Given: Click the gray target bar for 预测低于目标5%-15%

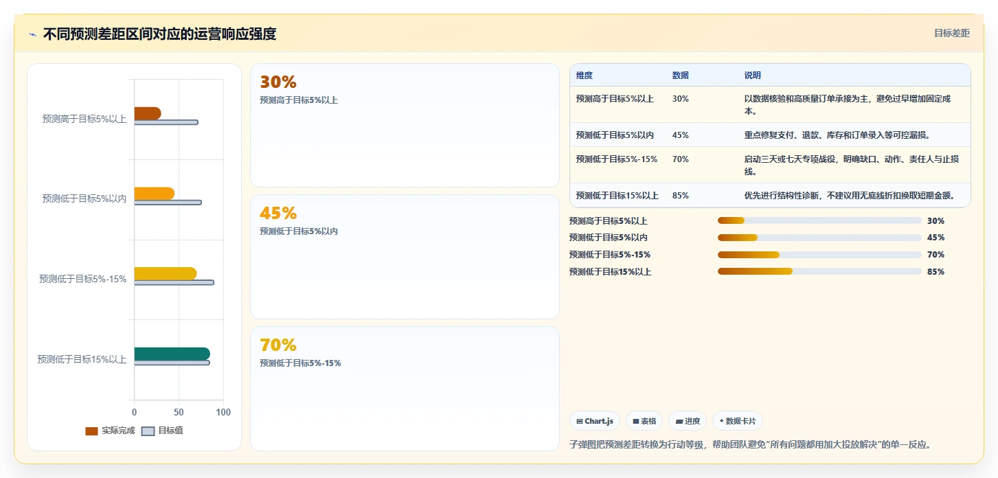Looking at the screenshot, I should [x=174, y=282].
